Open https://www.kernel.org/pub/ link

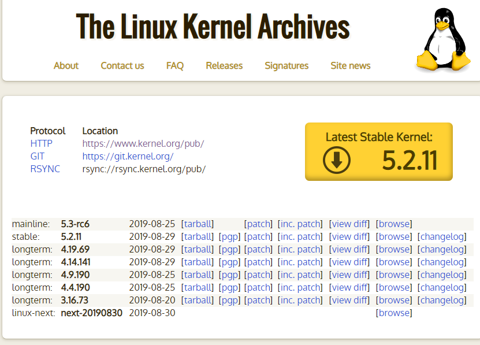tap(143, 143)
